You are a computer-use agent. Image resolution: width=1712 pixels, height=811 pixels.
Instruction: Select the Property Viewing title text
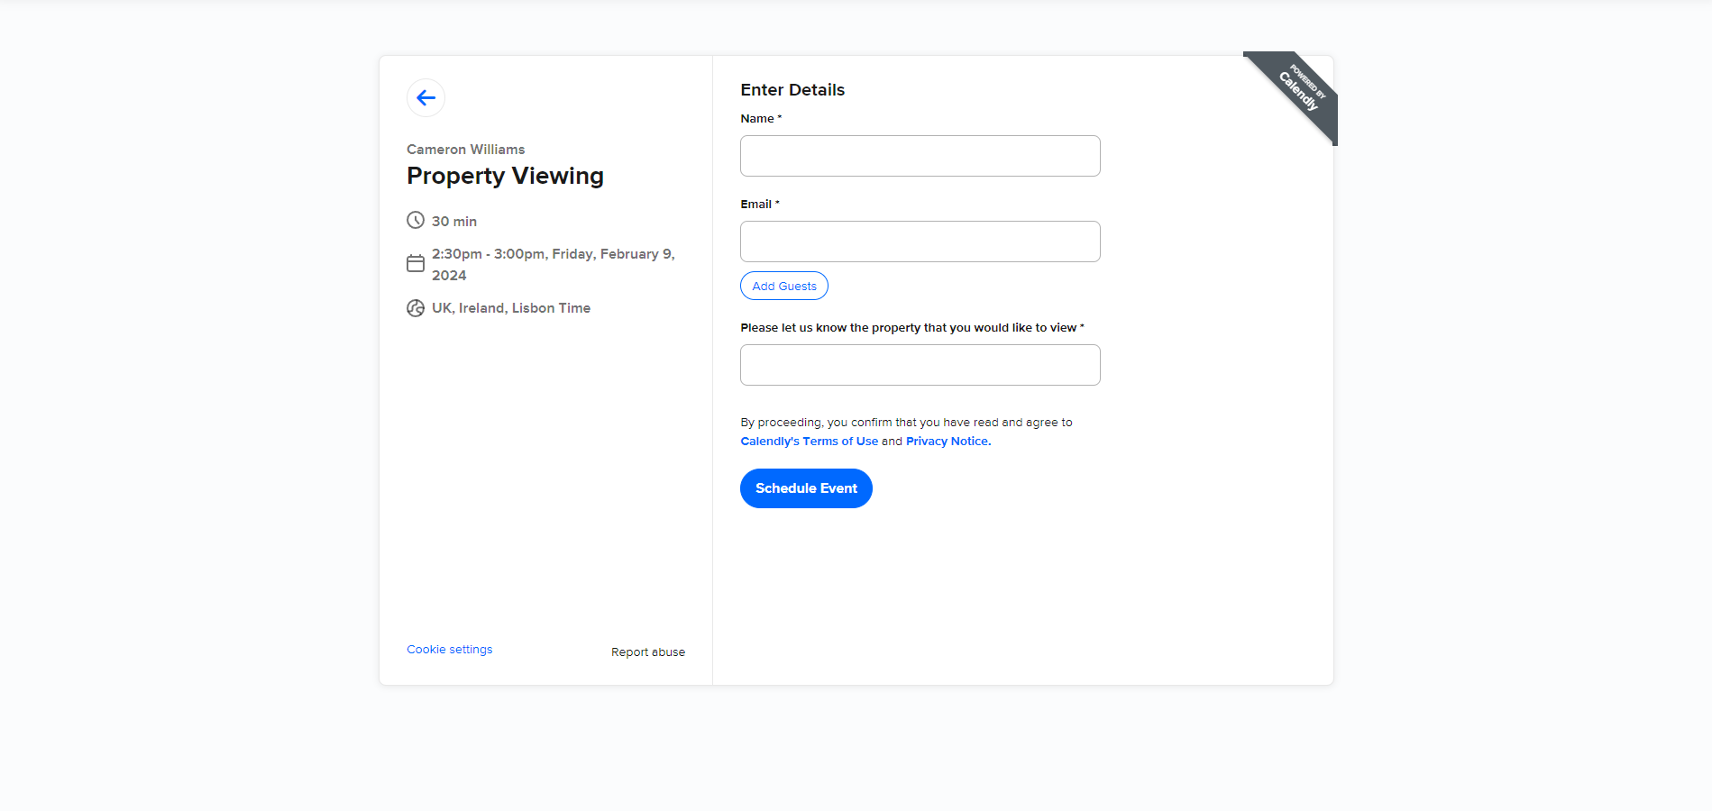click(x=505, y=176)
